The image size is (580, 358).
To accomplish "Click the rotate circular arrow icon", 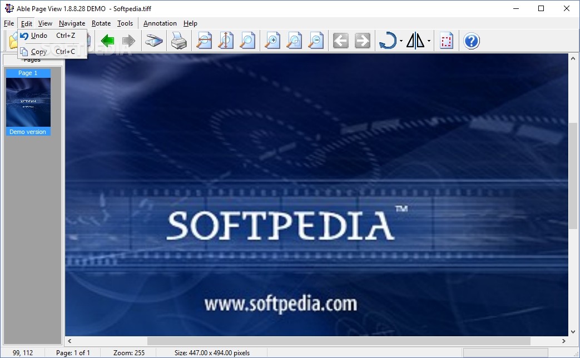I will point(388,41).
